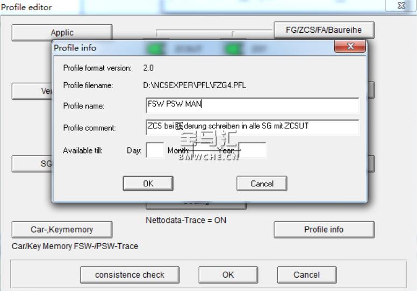417x291 pixels.
Task: Edit the Profile name text field
Action: point(253,105)
